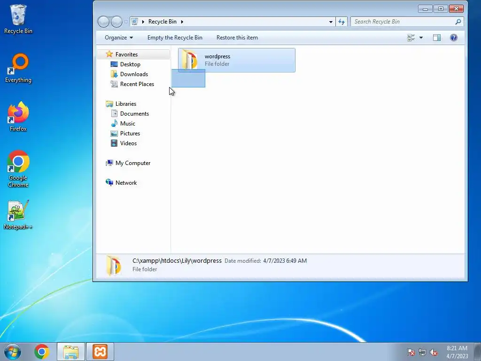This screenshot has width=481, height=361.
Task: Open the Firefox desktop shortcut
Action: pyautogui.click(x=18, y=117)
